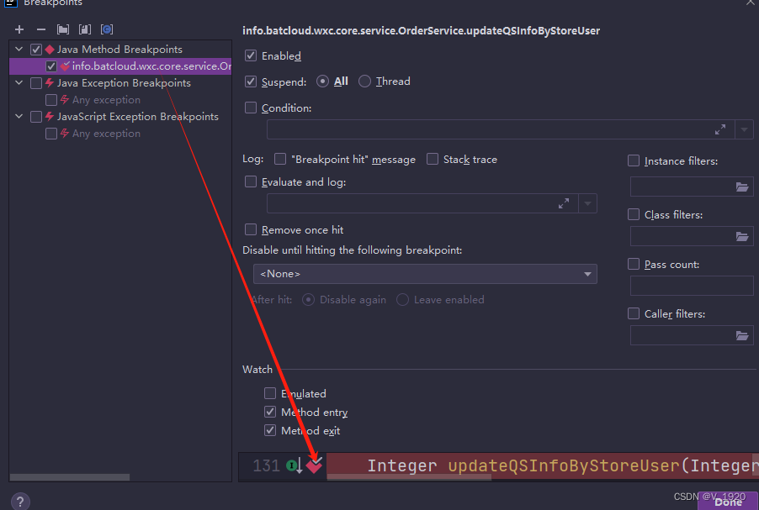Image resolution: width=759 pixels, height=510 pixels.
Task: Collapse the JavaScript Exception Breakpoints group
Action: [x=19, y=116]
